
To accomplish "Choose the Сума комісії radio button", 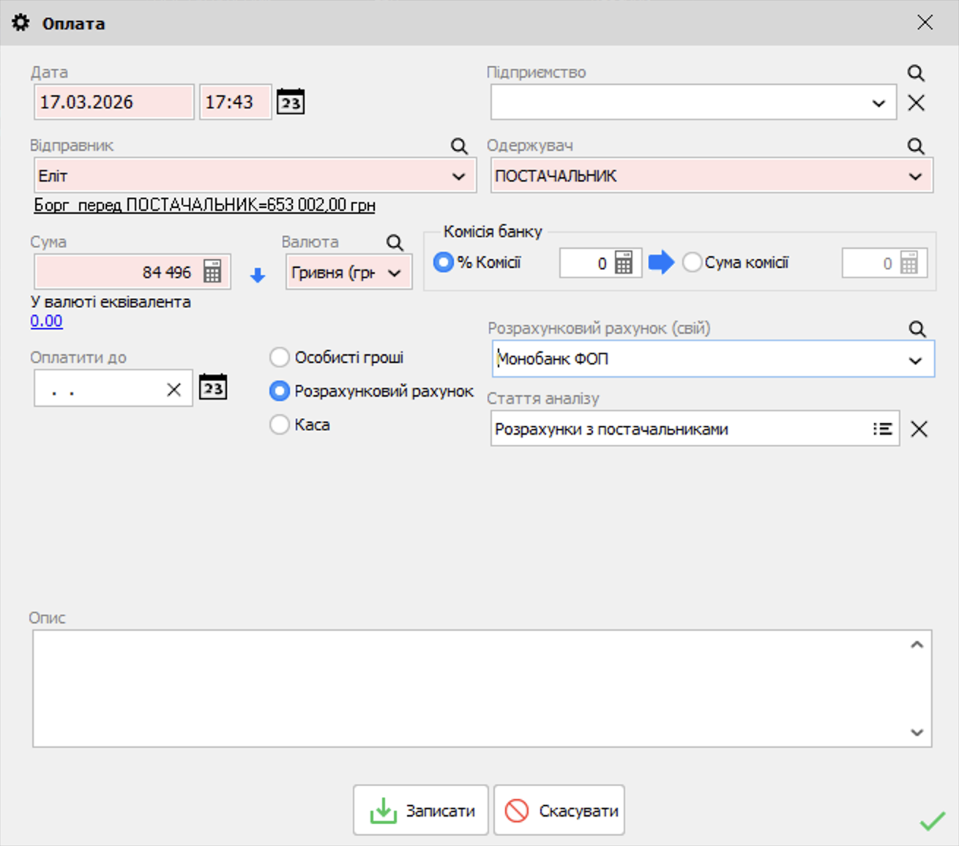I will tap(692, 262).
